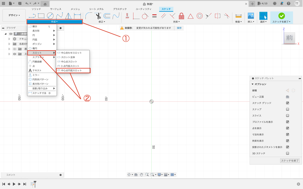Viewport: 303px width, 189px height.
Task: Expand the ドキュメント settings tree node
Action: (9, 39)
